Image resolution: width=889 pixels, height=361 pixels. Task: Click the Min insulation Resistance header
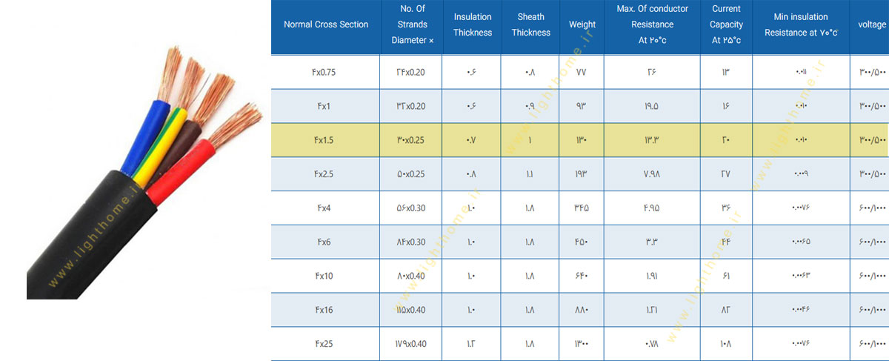coord(801,24)
